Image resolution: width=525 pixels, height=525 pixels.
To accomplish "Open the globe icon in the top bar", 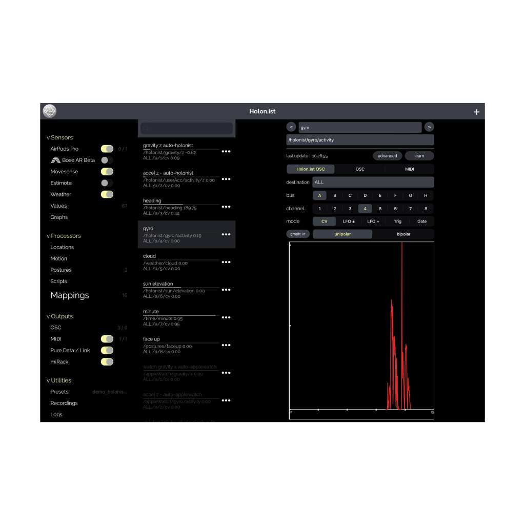I will [49, 111].
